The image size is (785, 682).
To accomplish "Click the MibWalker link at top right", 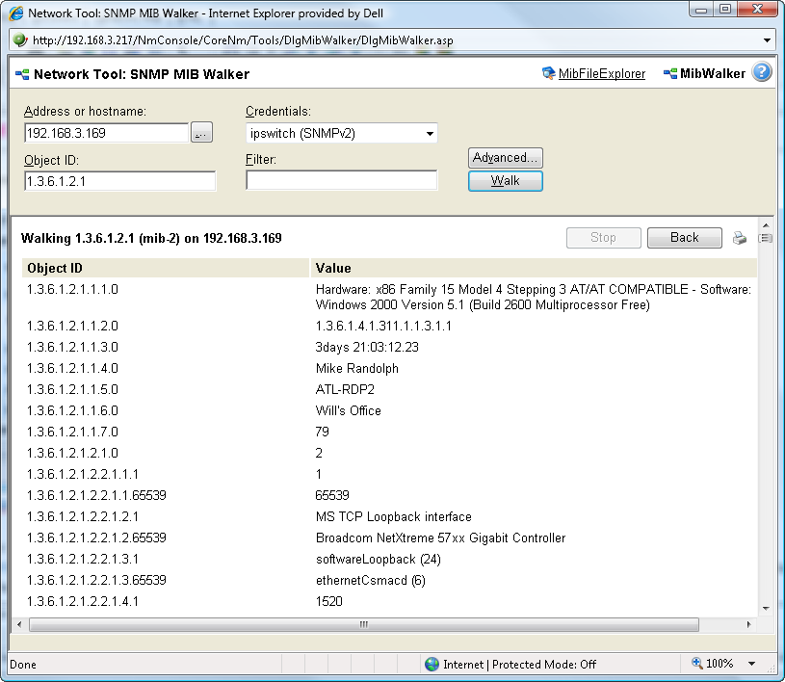I will pyautogui.click(x=714, y=72).
